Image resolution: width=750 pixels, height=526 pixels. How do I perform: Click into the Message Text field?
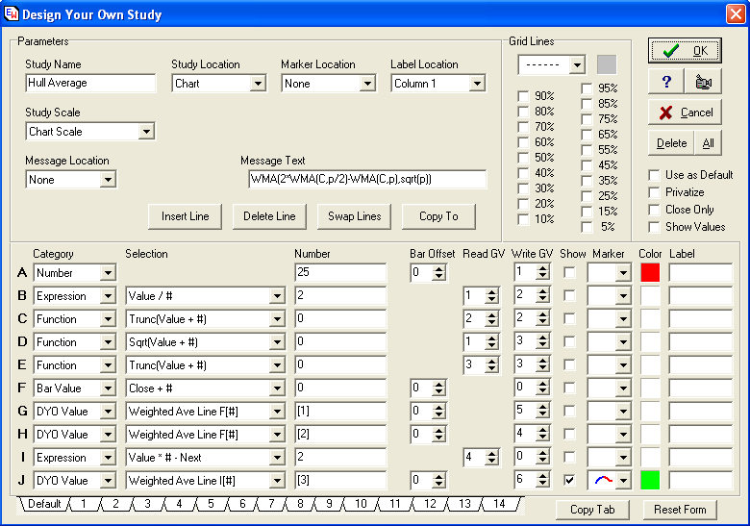point(366,180)
